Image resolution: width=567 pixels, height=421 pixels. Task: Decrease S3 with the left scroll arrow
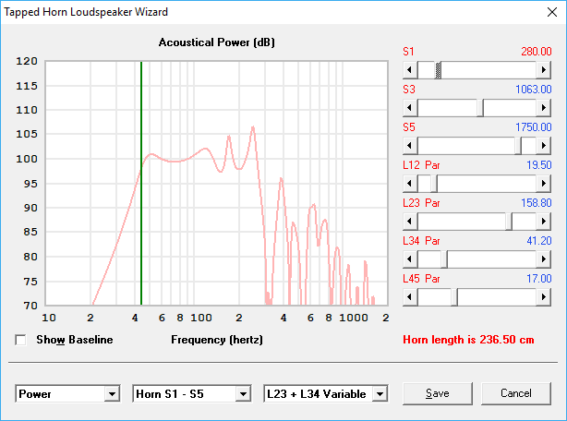410,108
